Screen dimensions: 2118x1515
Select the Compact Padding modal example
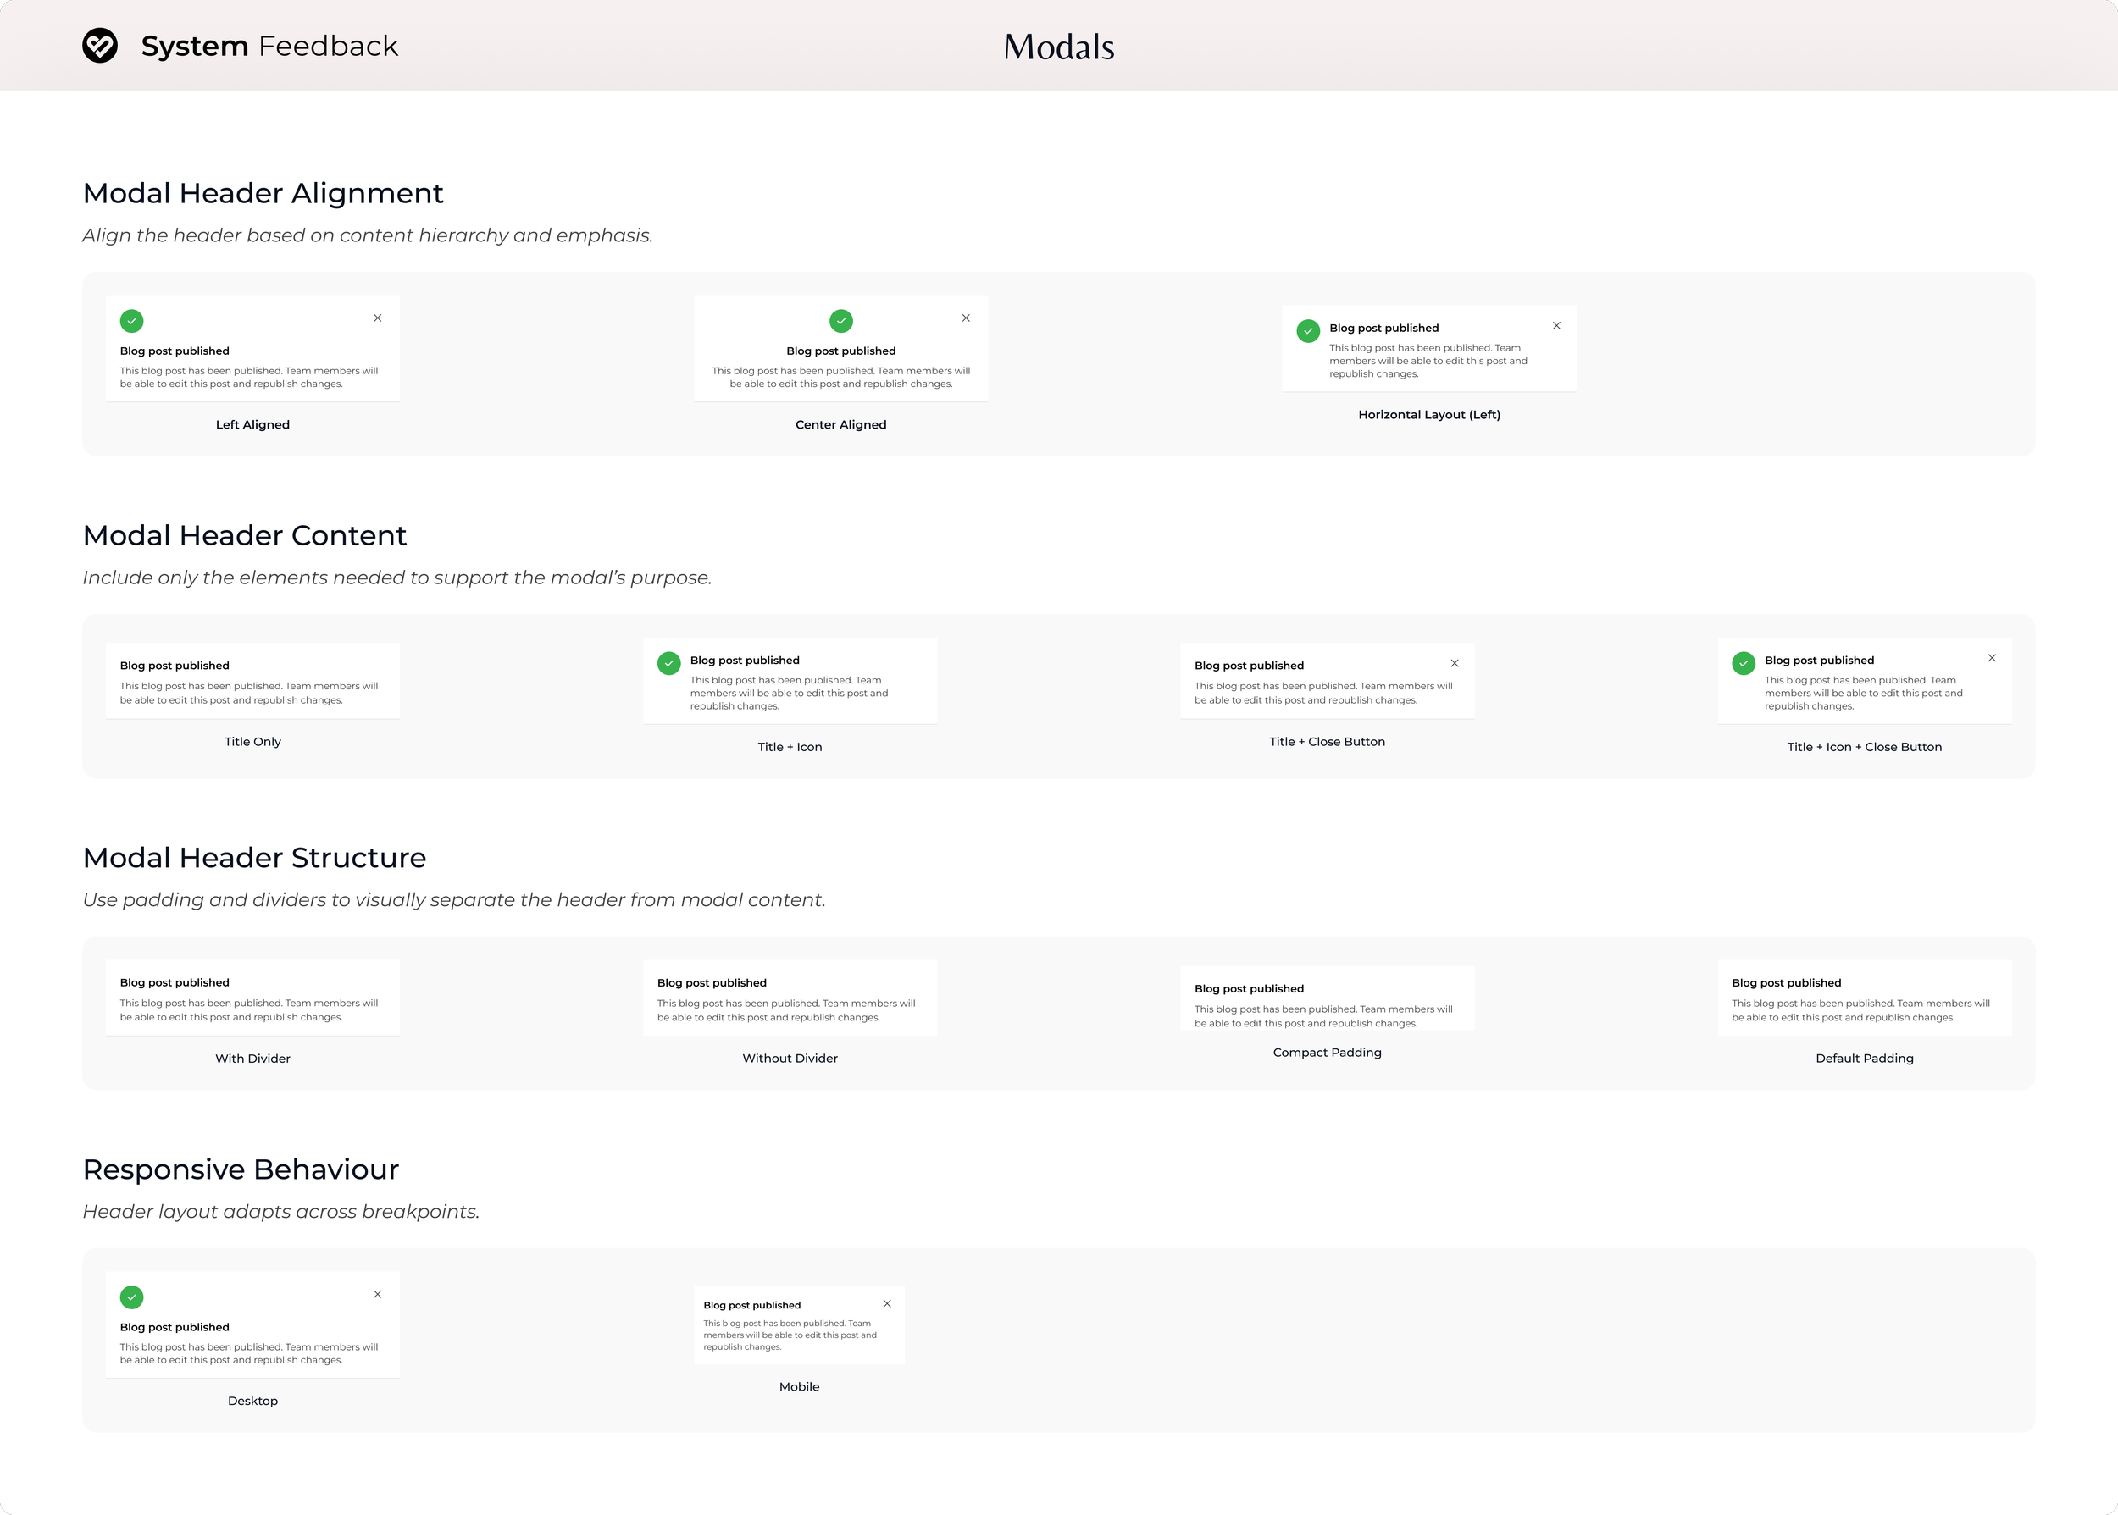1327,998
